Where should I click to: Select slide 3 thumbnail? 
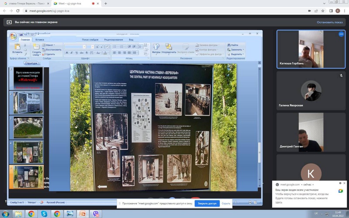pos(28,127)
